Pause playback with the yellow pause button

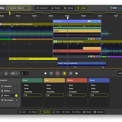point(64,73)
